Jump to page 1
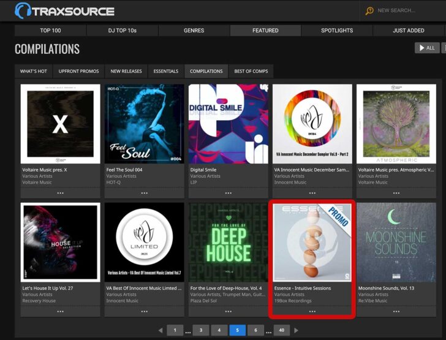The height and width of the screenshot is (340, 446). [175, 330]
